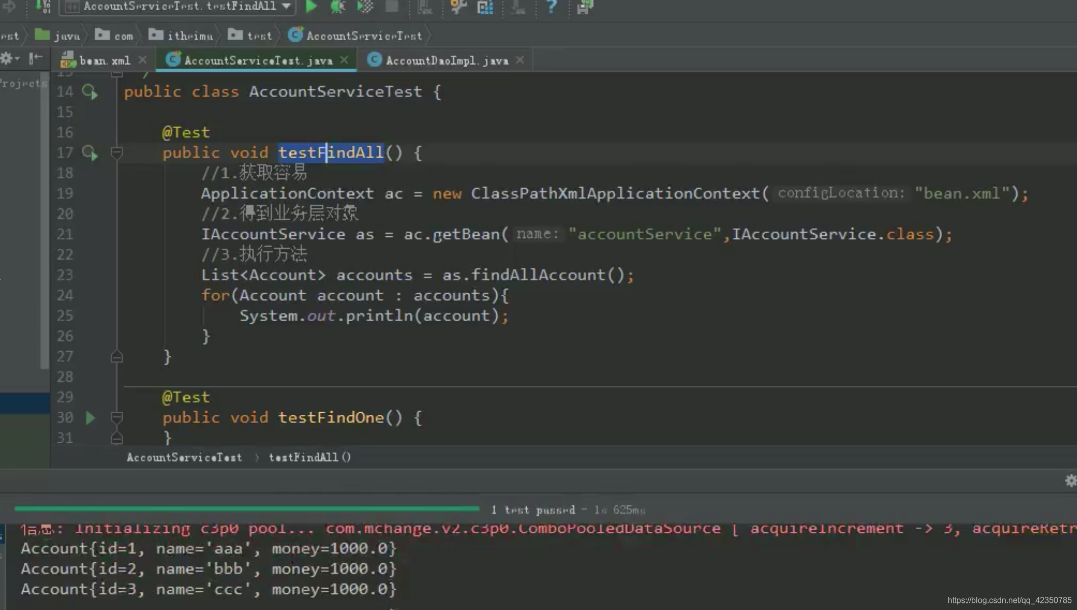
Task: Click the @Test annotation on line 16
Action: pos(186,133)
